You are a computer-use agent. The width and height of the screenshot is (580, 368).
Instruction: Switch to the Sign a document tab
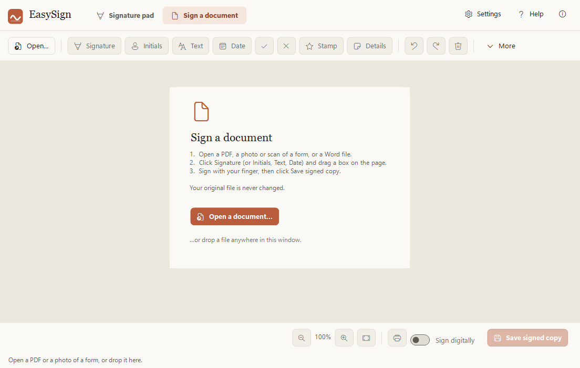pyautogui.click(x=204, y=16)
